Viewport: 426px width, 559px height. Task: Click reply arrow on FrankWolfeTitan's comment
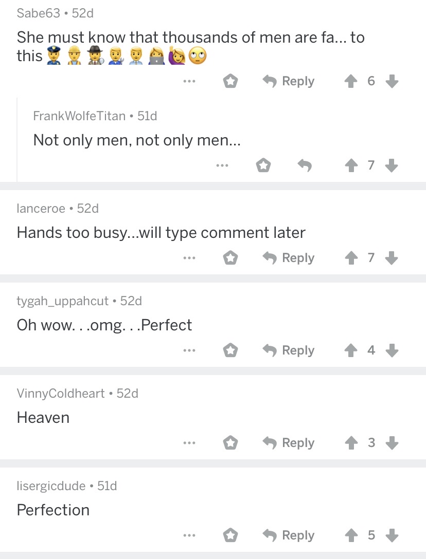305,165
